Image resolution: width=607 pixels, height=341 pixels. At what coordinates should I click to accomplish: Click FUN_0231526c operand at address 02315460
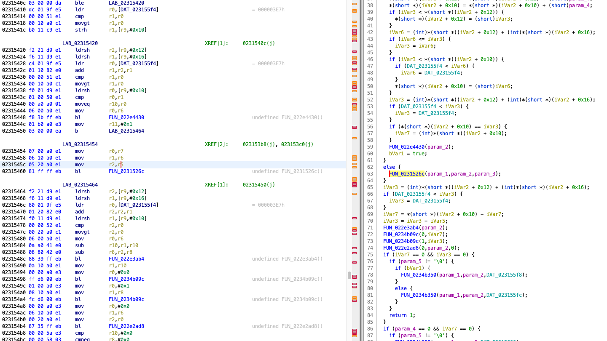[x=126, y=171]
